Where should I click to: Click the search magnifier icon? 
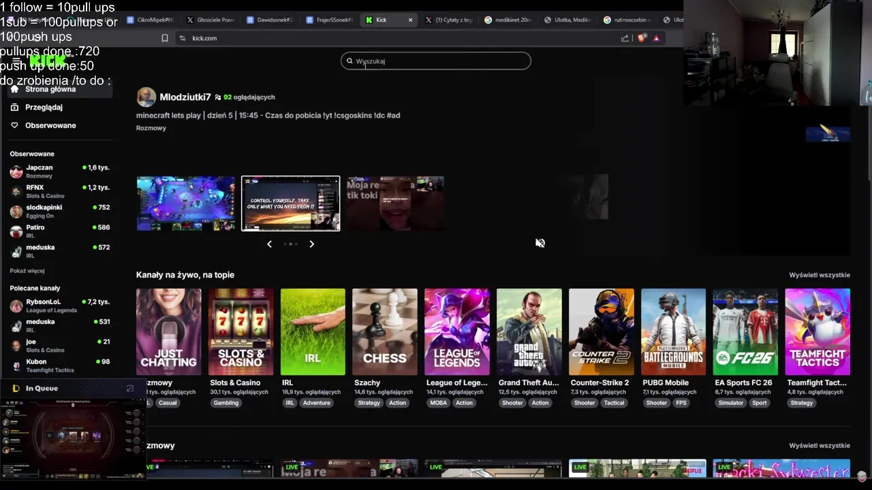point(349,61)
